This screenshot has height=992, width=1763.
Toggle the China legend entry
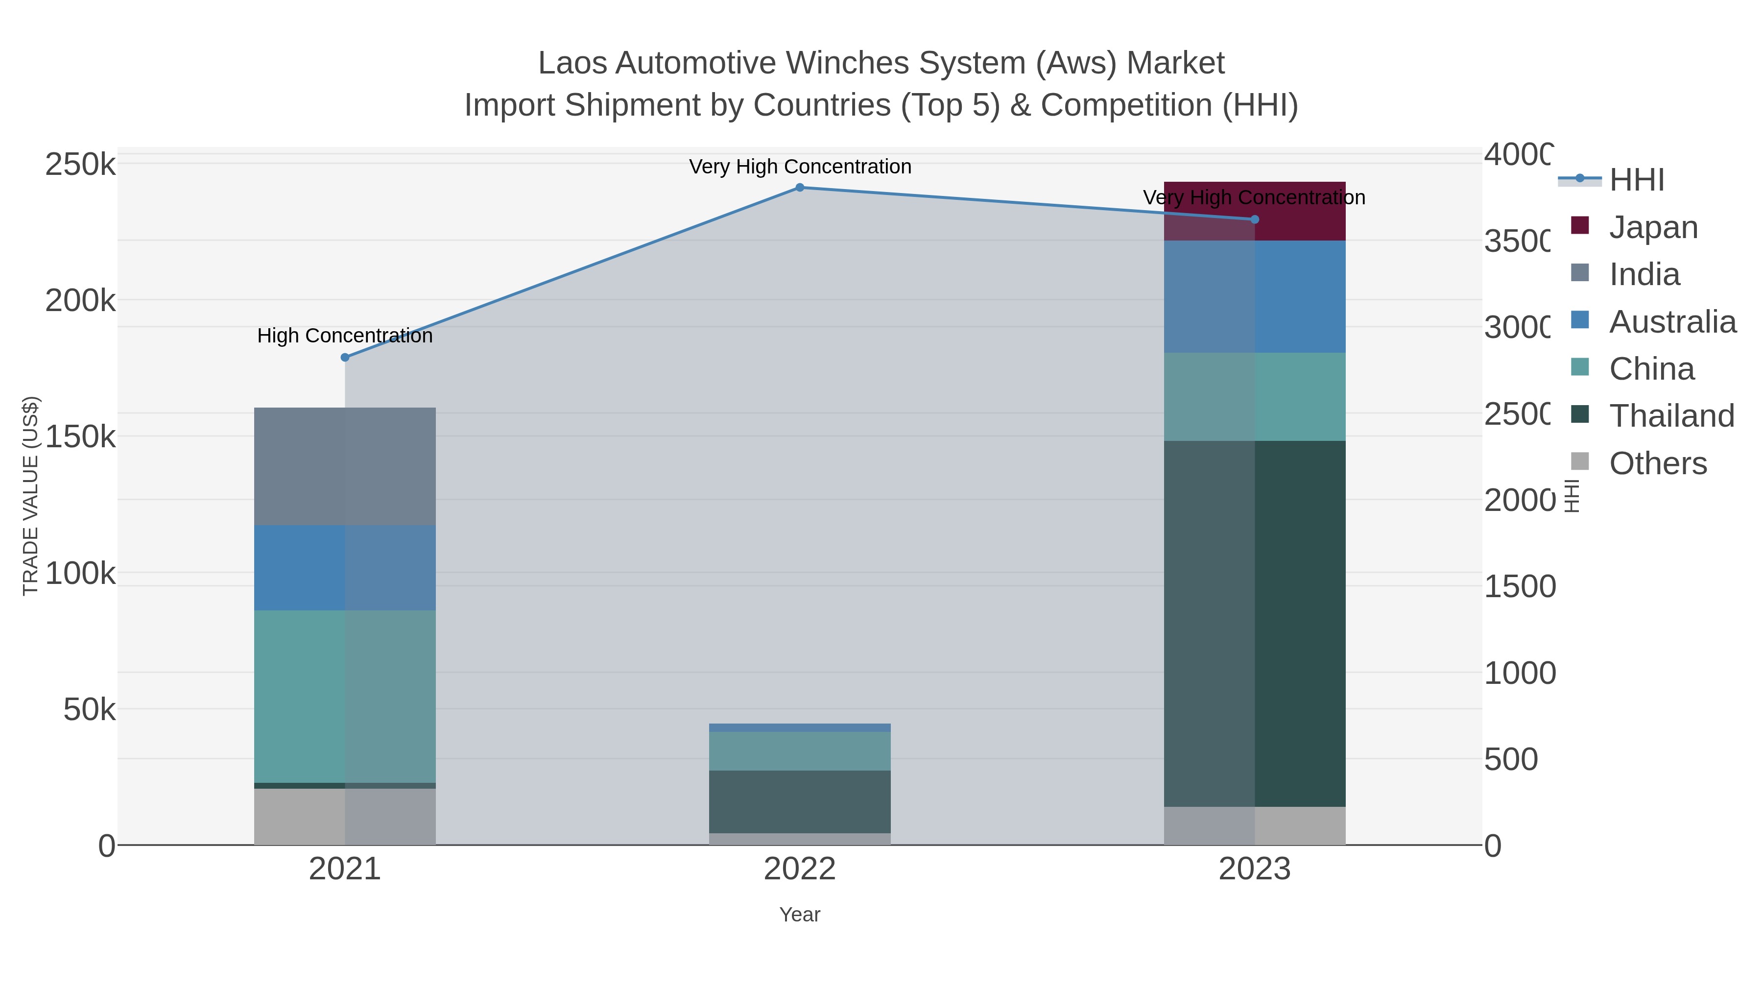(1632, 369)
